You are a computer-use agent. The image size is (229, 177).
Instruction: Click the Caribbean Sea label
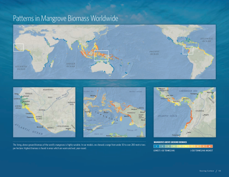click(x=188, y=91)
